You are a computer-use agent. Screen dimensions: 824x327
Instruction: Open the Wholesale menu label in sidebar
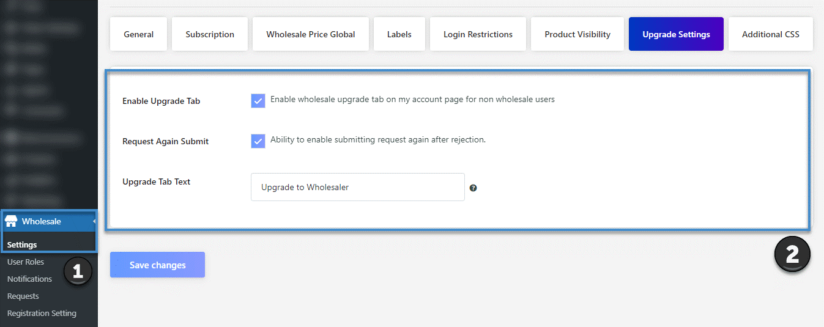click(42, 221)
